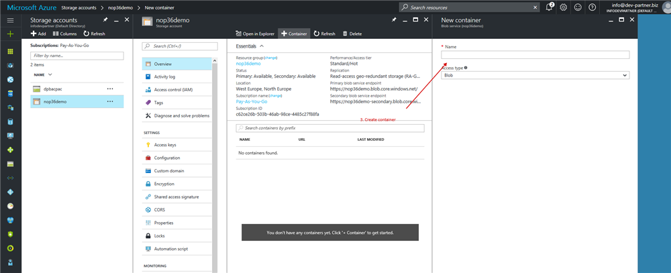Open the ellipsis menu for dpbacpac
Viewport: 671px width, 273px height.
click(x=110, y=89)
